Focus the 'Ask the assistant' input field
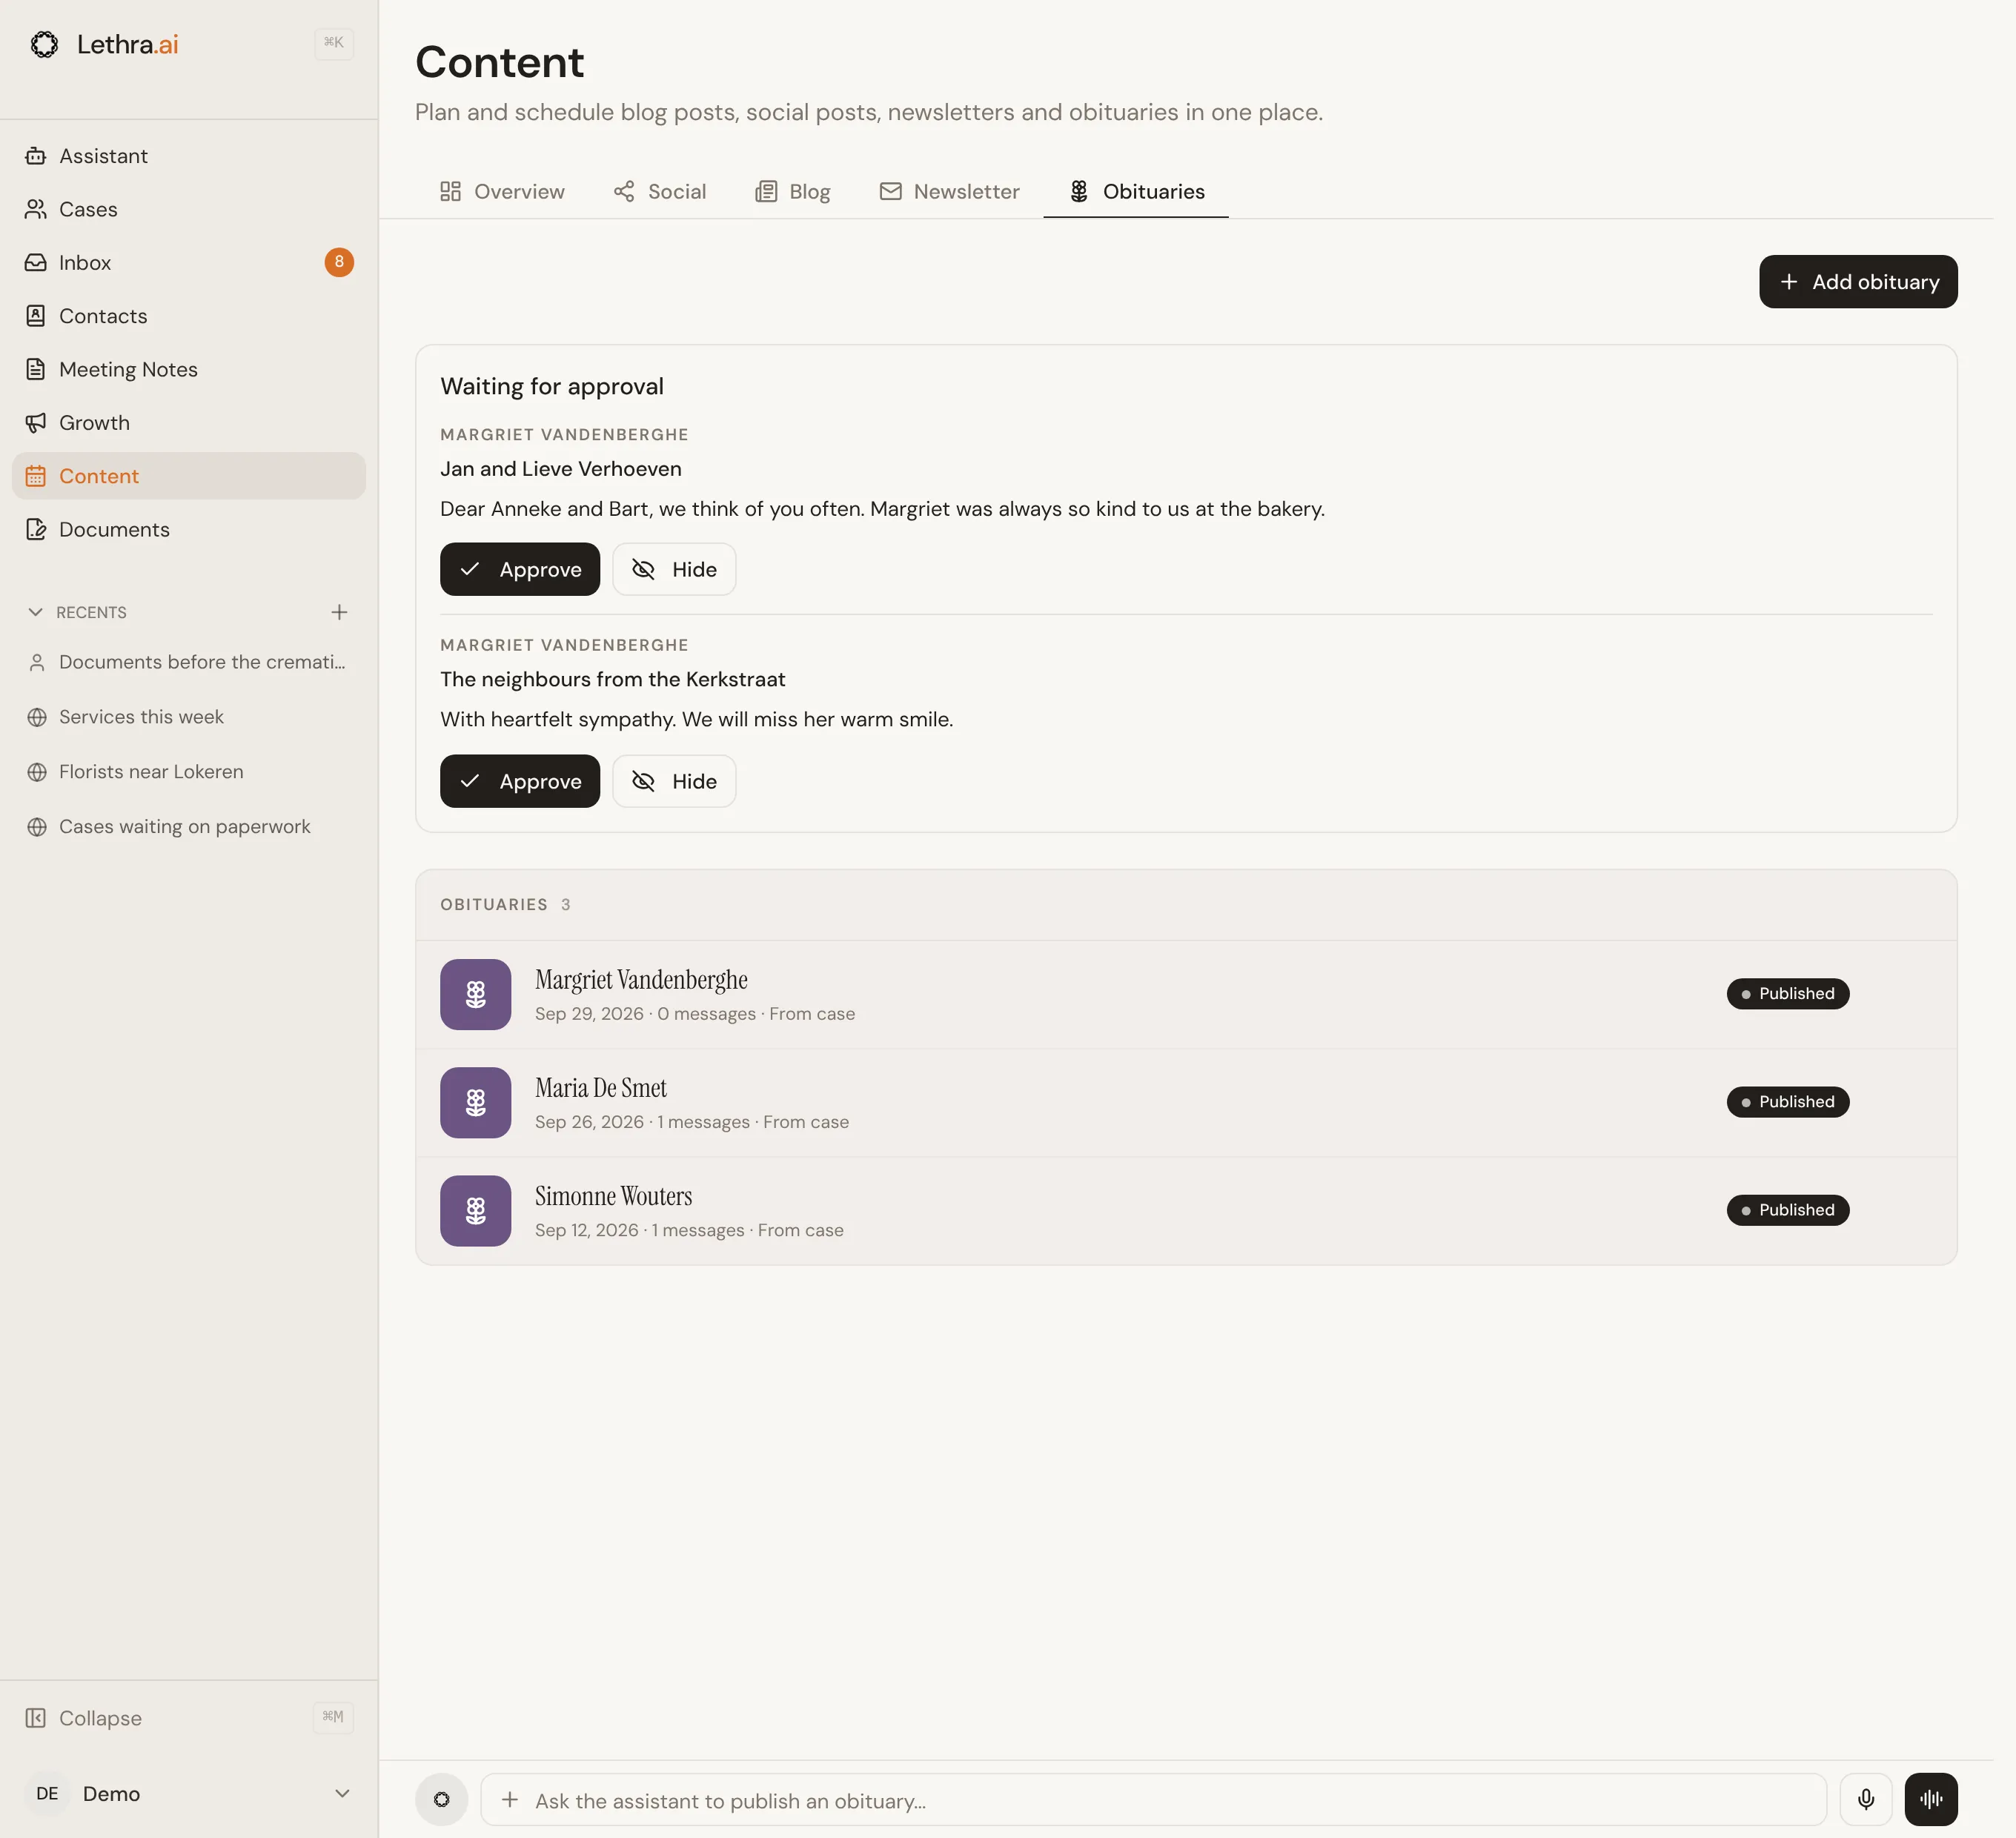The image size is (2016, 1838). click(x=1153, y=1800)
